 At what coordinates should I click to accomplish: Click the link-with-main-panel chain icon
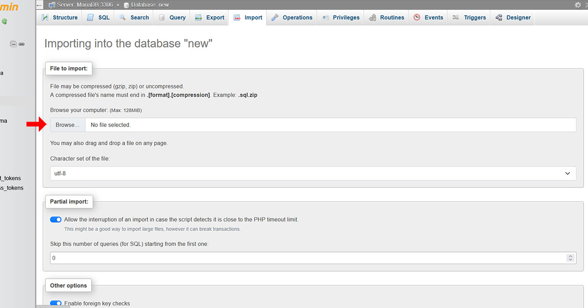click(22, 44)
